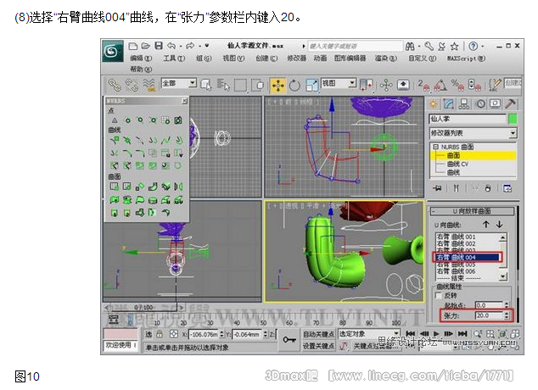538x390 pixels.
Task: Move curve down with the down arrow
Action: click(500, 224)
